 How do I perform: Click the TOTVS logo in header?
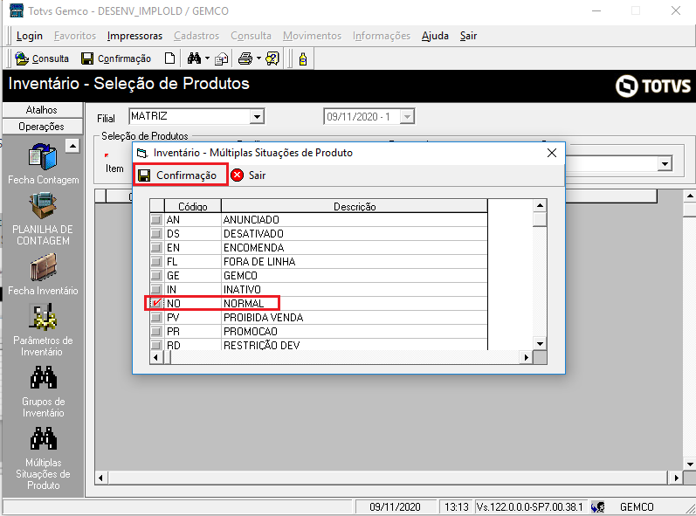[x=652, y=86]
